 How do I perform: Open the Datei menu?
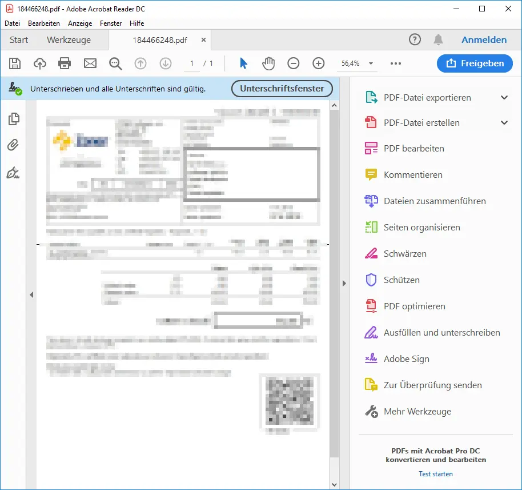(13, 23)
